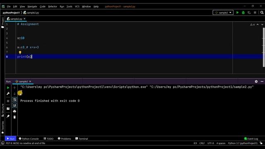Image resolution: width=265 pixels, height=149 pixels.
Task: Run with coverage icon in toolbar
Action: pos(249,12)
